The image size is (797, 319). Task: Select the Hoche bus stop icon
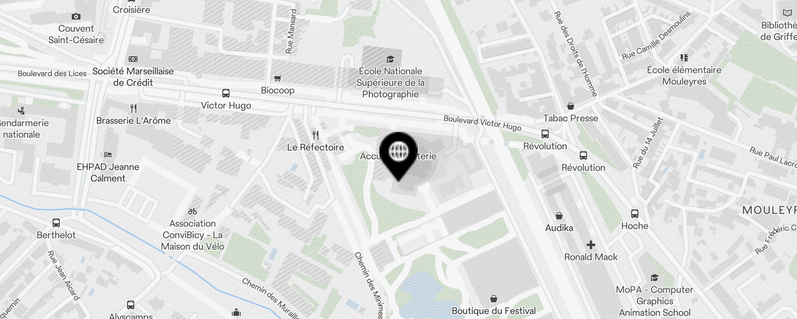point(635,214)
